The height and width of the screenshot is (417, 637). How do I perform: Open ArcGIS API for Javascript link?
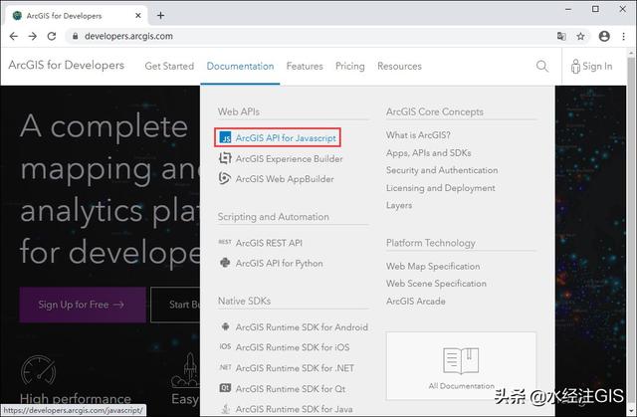(286, 138)
